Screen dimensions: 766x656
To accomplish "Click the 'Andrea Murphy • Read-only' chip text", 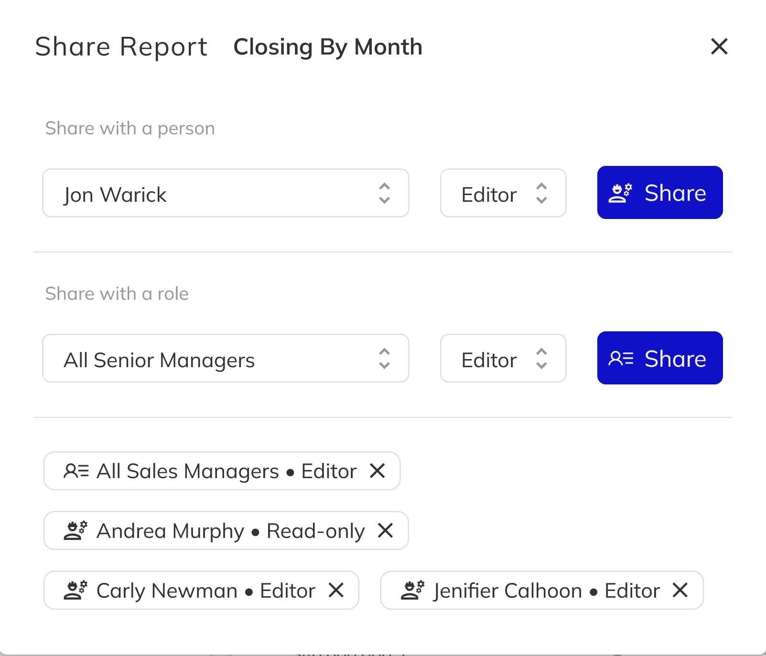I will click(x=231, y=531).
